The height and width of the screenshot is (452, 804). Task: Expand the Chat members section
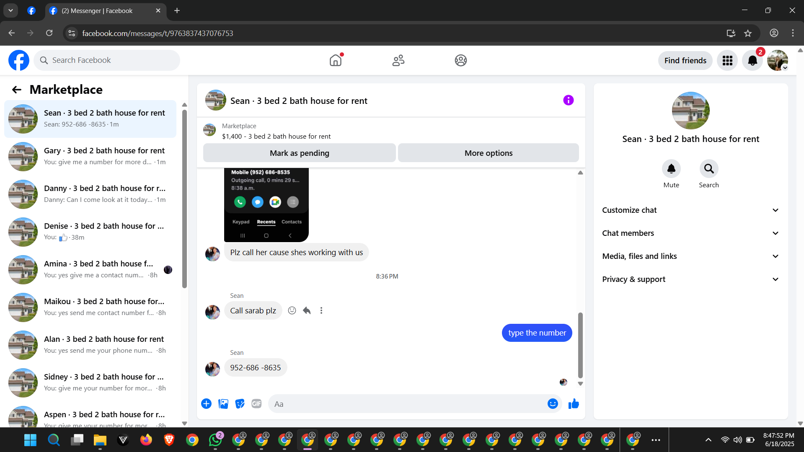(690, 233)
